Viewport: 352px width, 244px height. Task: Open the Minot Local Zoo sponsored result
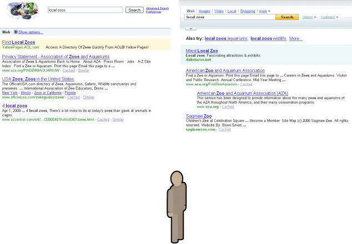(x=202, y=50)
